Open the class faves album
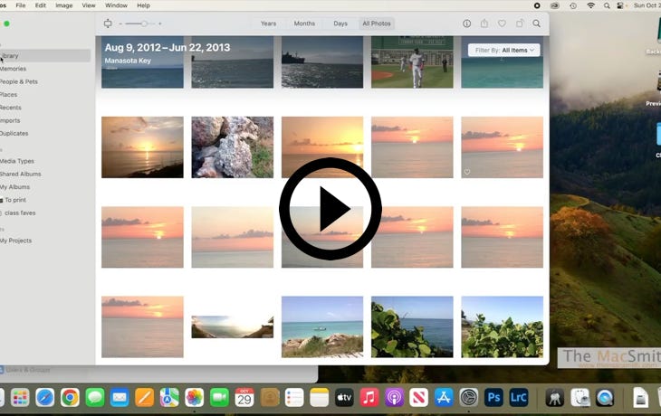The image size is (661, 416). click(x=20, y=213)
